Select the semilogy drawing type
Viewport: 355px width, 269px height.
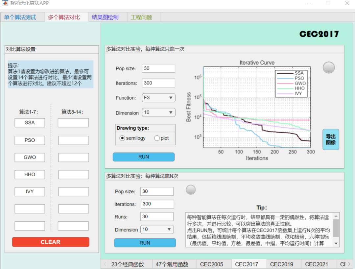[122, 138]
